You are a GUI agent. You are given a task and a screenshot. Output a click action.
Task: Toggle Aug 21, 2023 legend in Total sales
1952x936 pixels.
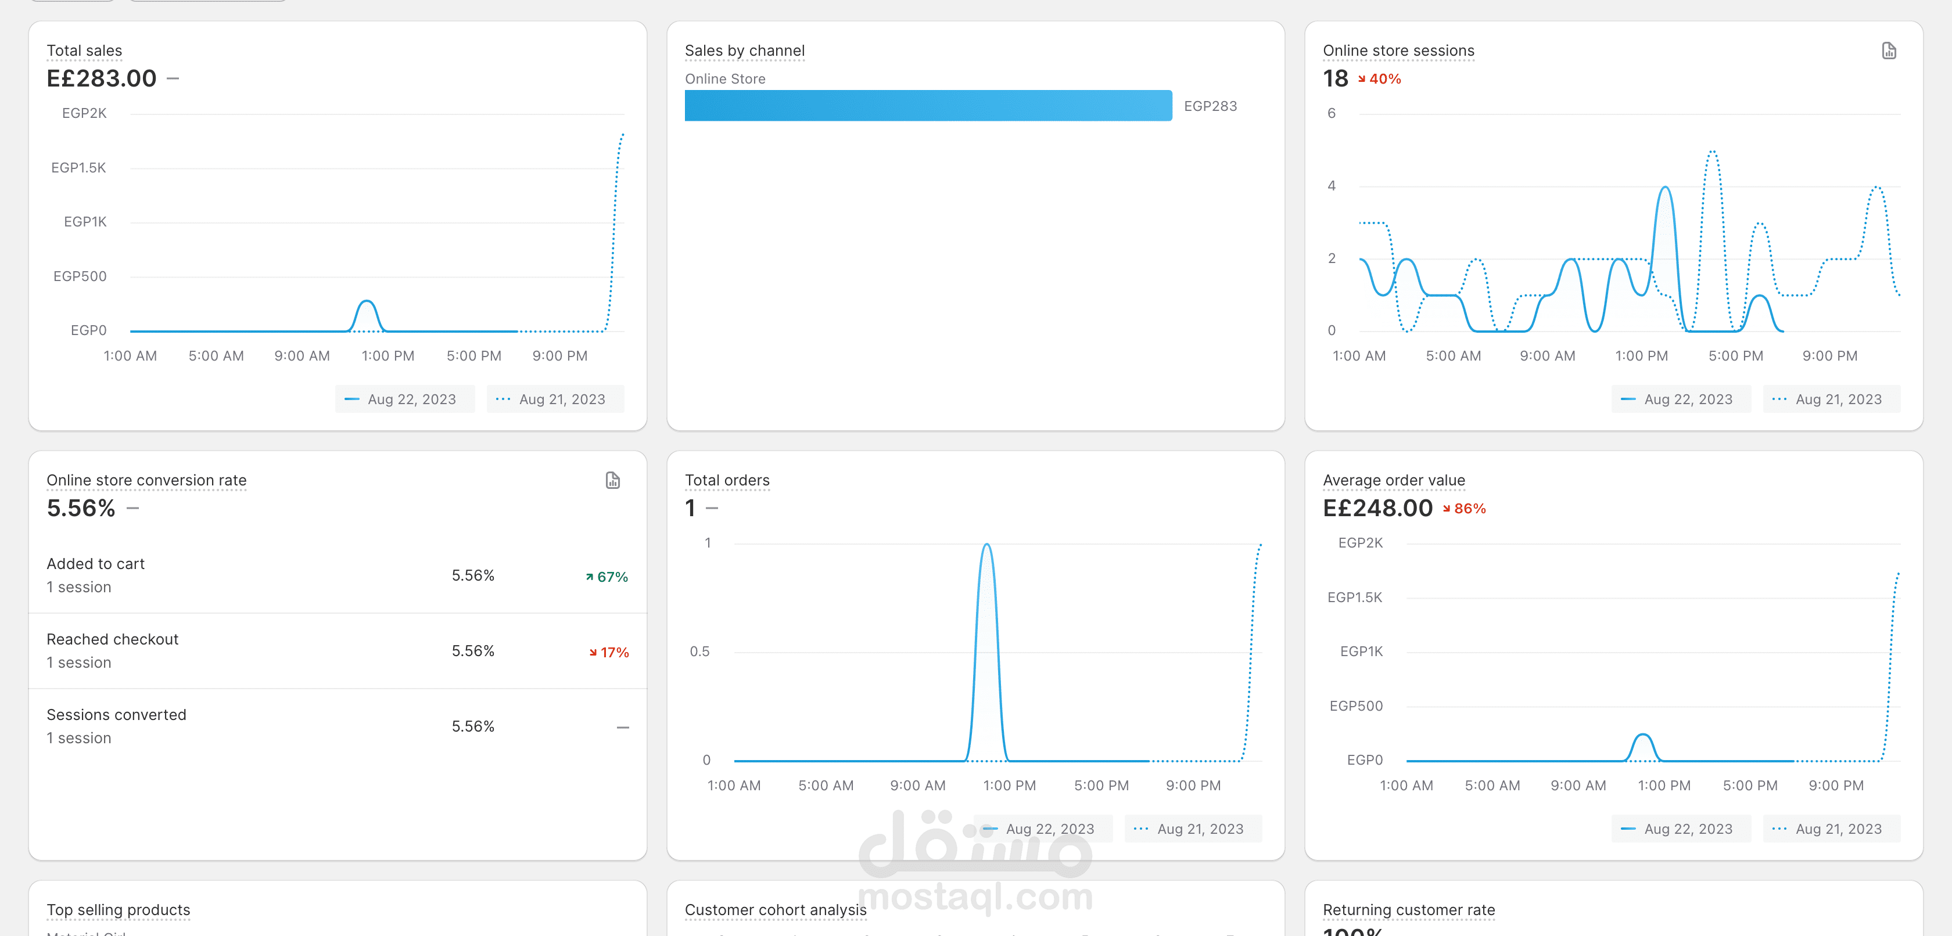click(555, 399)
